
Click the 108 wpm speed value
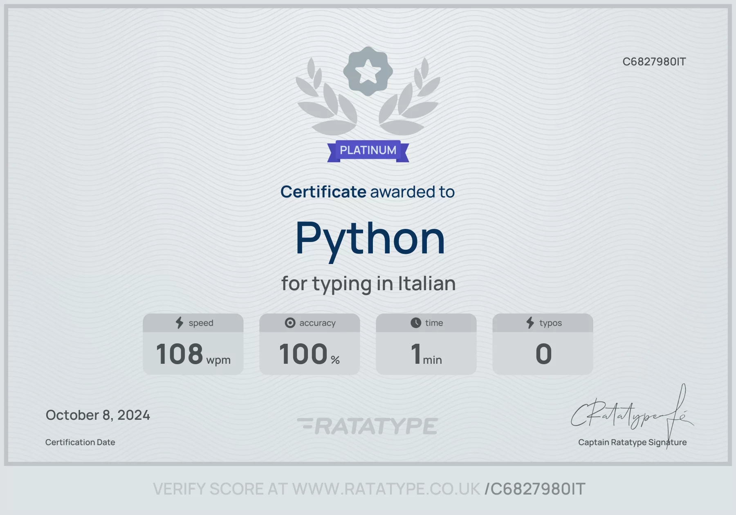[193, 354]
